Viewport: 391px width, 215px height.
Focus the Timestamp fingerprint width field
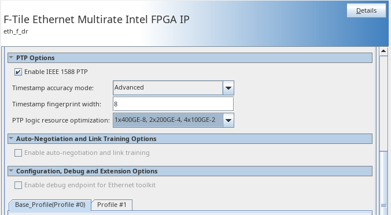(174, 104)
